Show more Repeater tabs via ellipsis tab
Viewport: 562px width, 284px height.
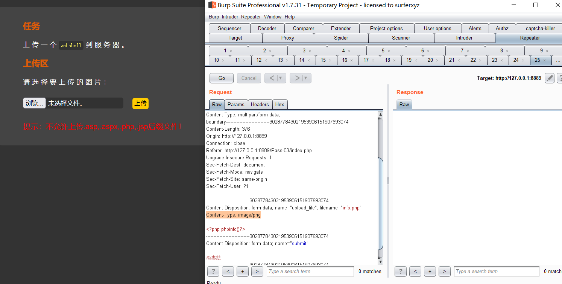pos(557,60)
